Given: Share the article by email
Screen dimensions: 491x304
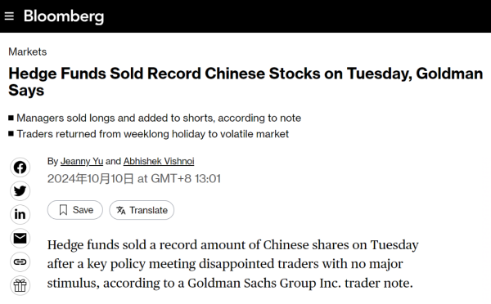Looking at the screenshot, I should click(x=20, y=239).
